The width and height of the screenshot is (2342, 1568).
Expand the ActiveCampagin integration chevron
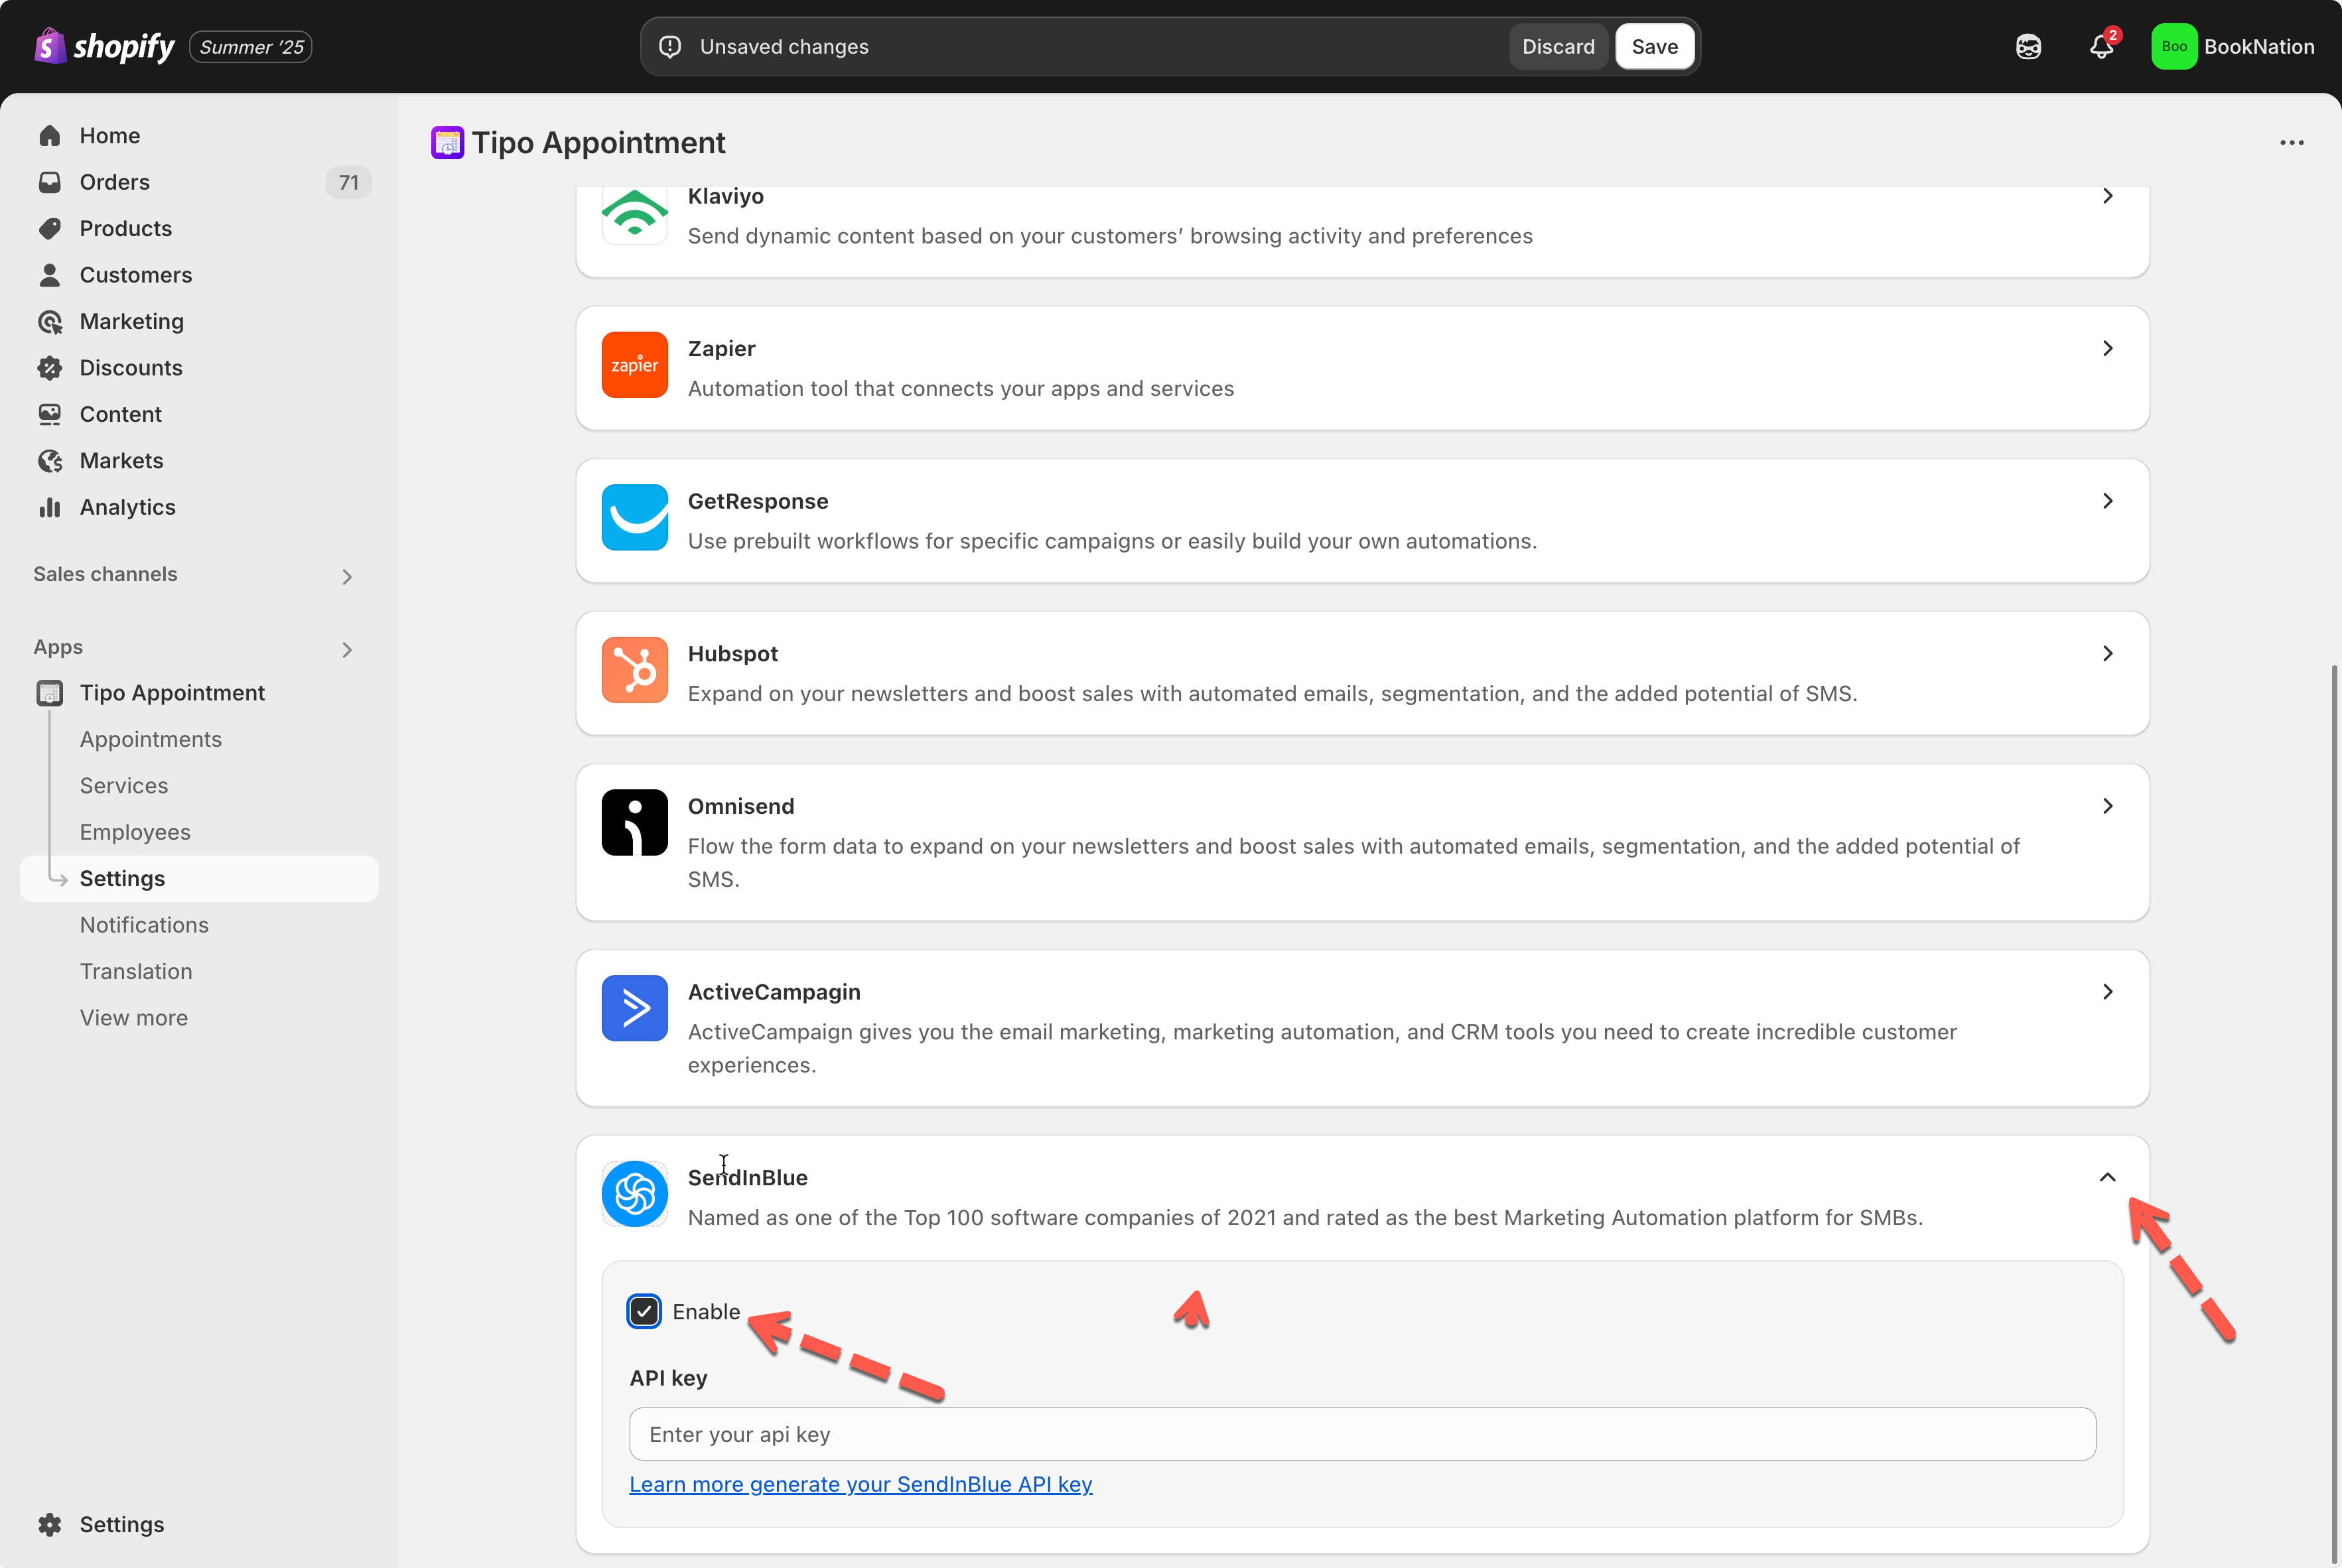pyautogui.click(x=2107, y=992)
